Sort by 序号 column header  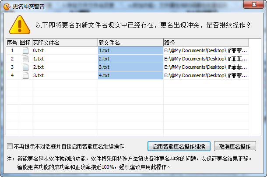click(12, 42)
